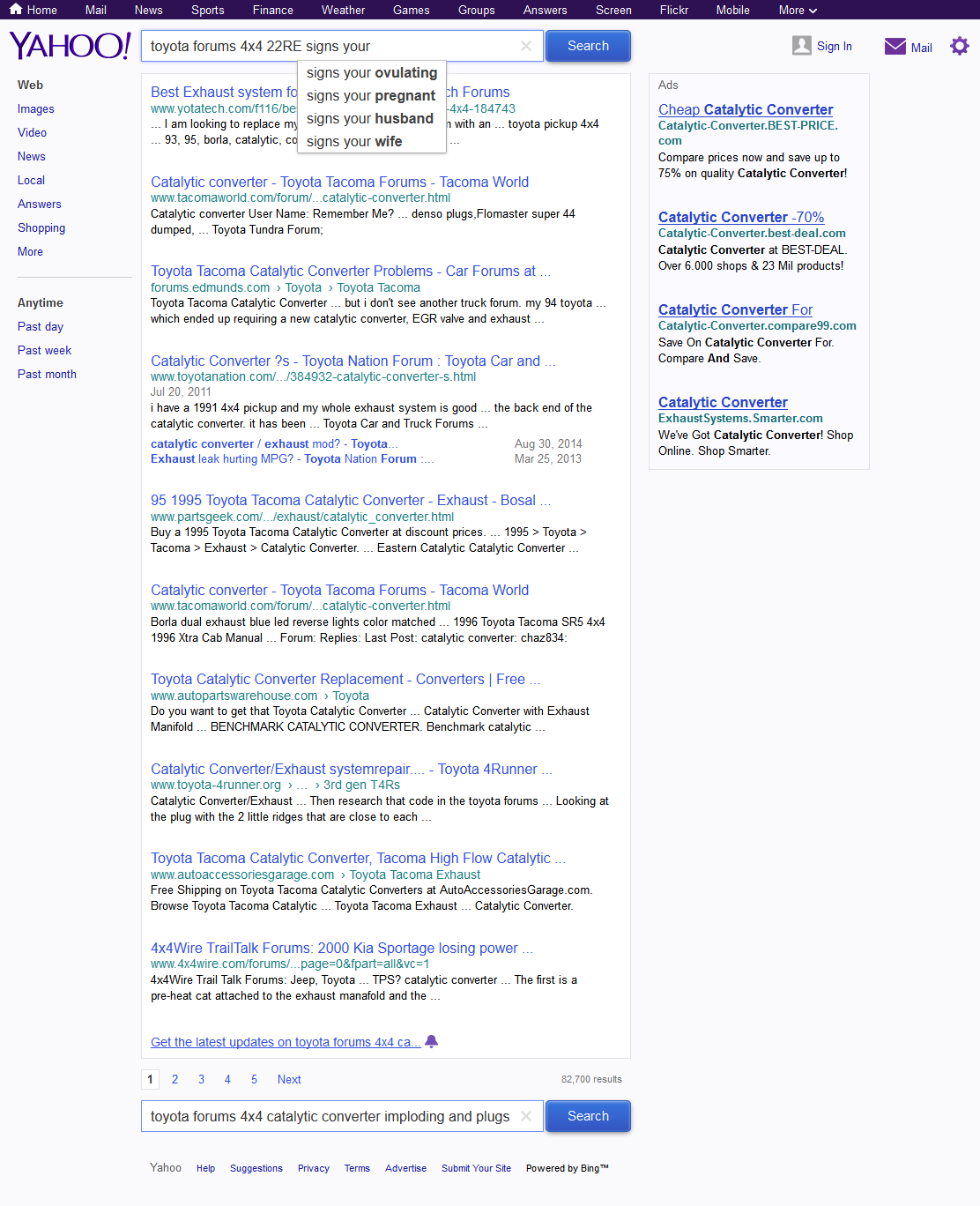Open Answers in the top bar

(546, 10)
